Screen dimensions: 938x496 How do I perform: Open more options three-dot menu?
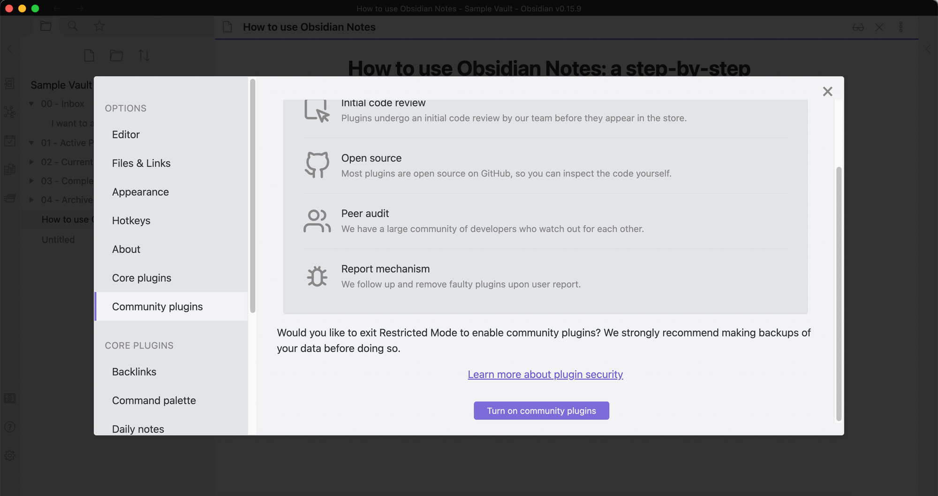[900, 27]
